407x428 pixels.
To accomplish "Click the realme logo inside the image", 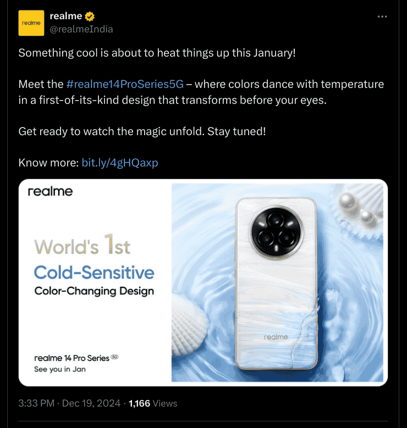I will (50, 192).
